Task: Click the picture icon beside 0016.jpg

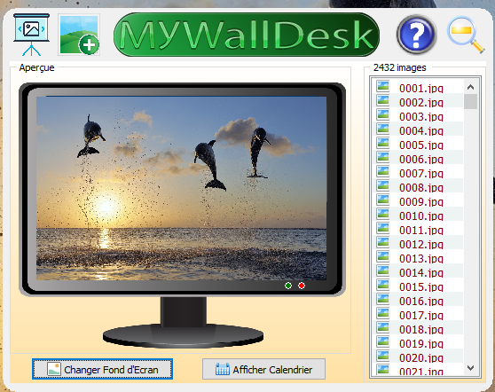Action: coord(383,299)
